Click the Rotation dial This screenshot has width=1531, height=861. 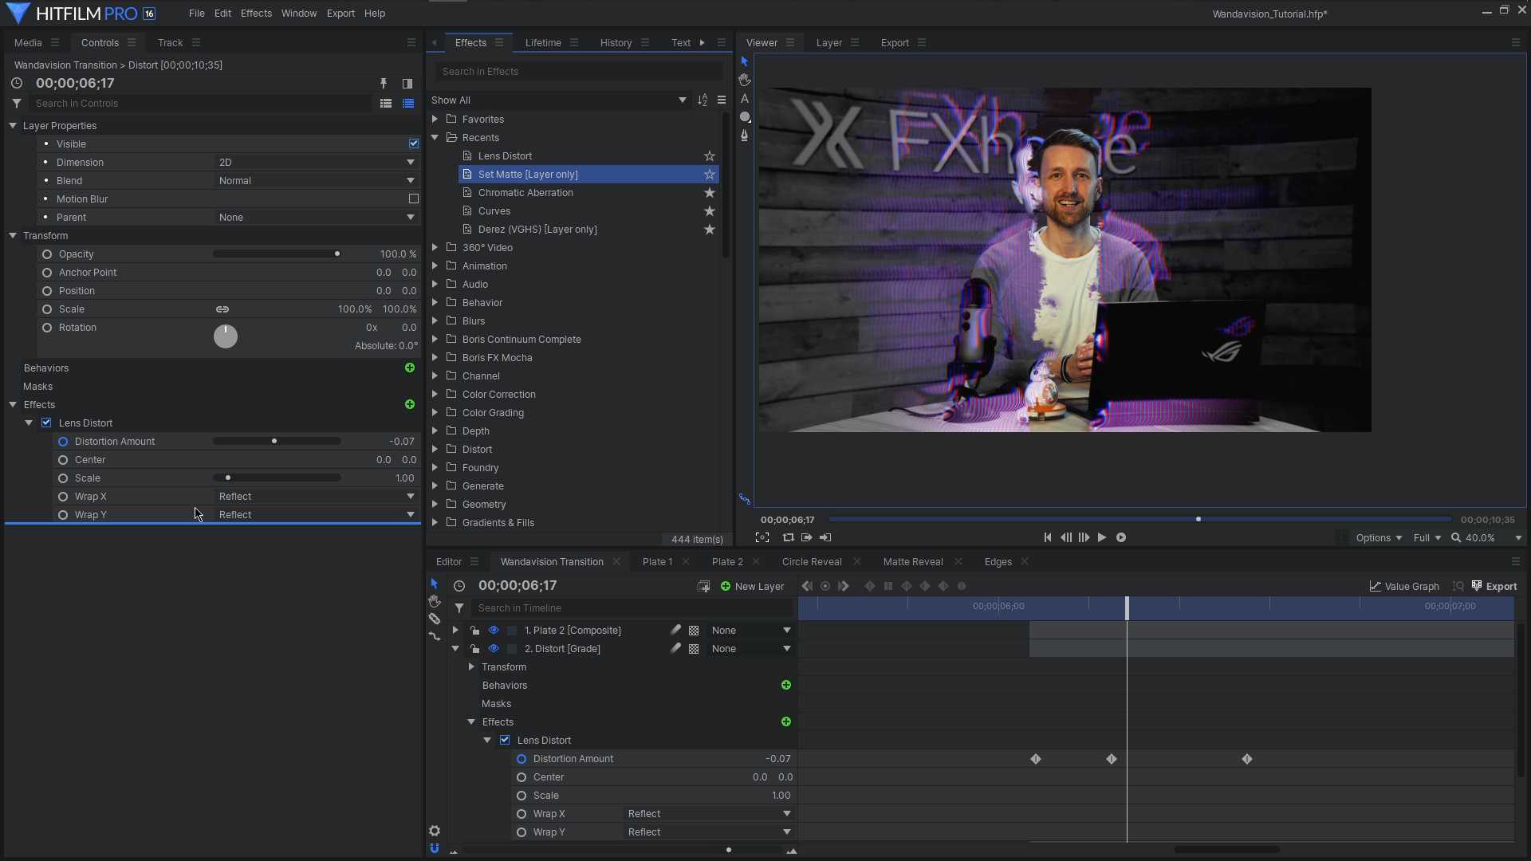click(226, 336)
